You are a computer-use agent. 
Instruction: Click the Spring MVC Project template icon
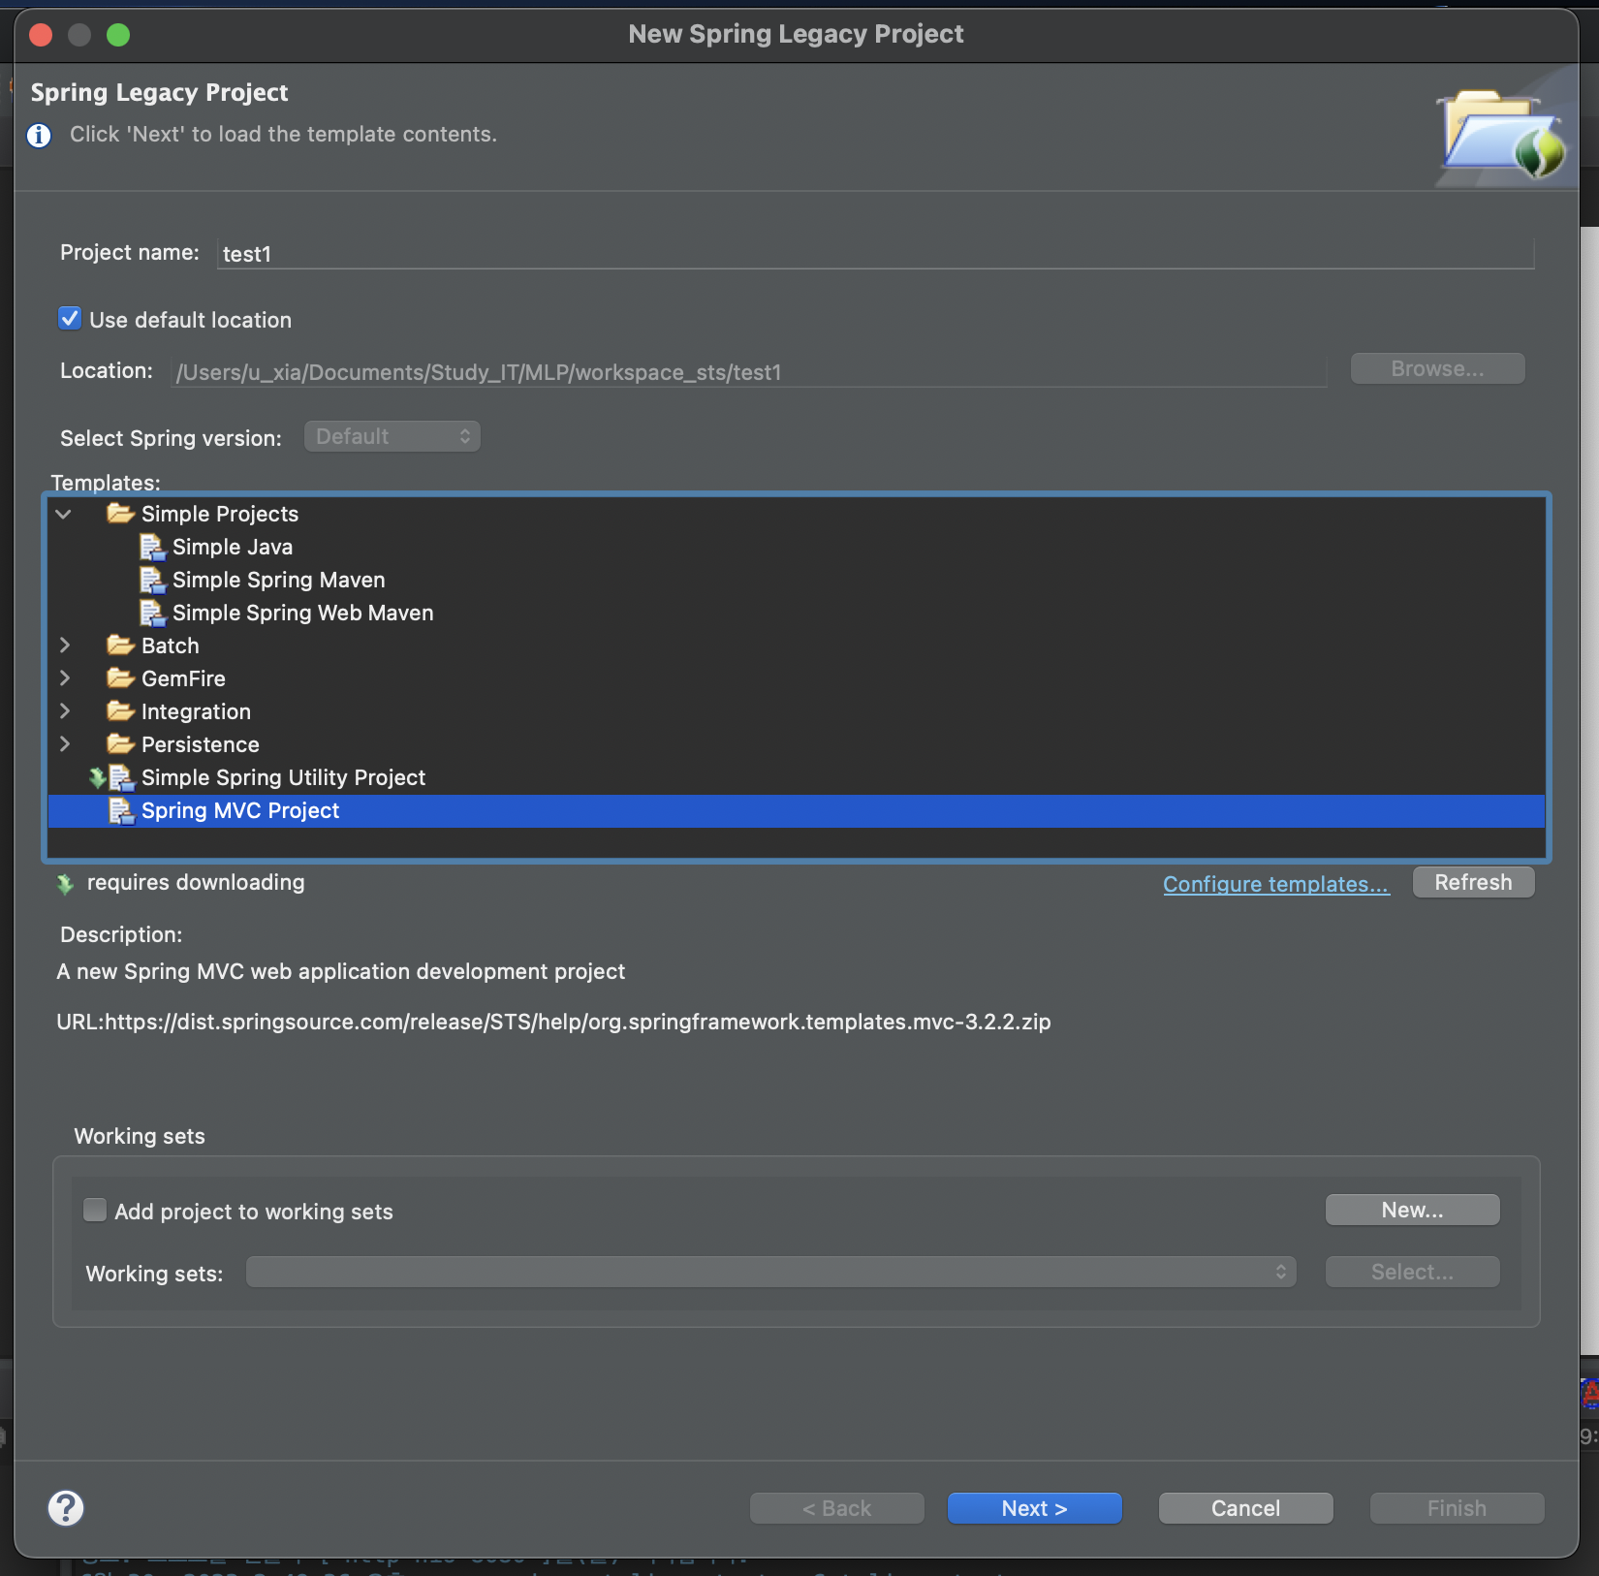point(121,810)
